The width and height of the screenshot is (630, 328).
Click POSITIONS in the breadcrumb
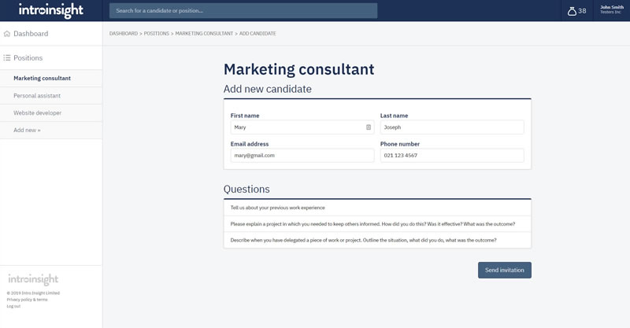[156, 34]
